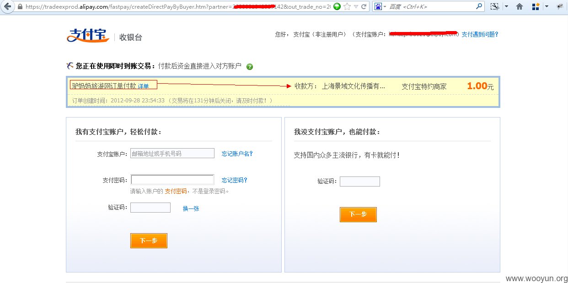Click 下一步 button in the Alipay account panel
The height and width of the screenshot is (283, 568).
click(x=149, y=240)
